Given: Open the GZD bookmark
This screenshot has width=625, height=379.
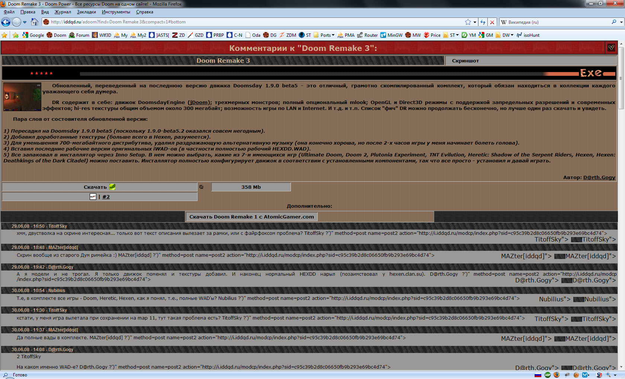Looking at the screenshot, I should click(x=195, y=35).
